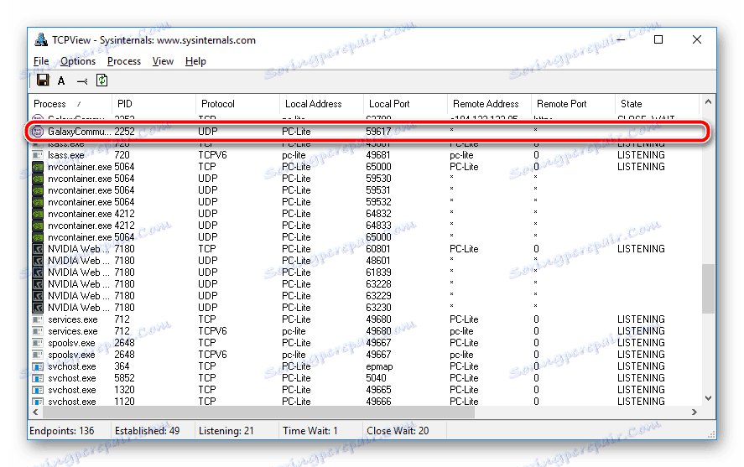Click services.exe TCPV6 row icon
Image resolution: width=744 pixels, height=467 pixels.
coord(37,331)
